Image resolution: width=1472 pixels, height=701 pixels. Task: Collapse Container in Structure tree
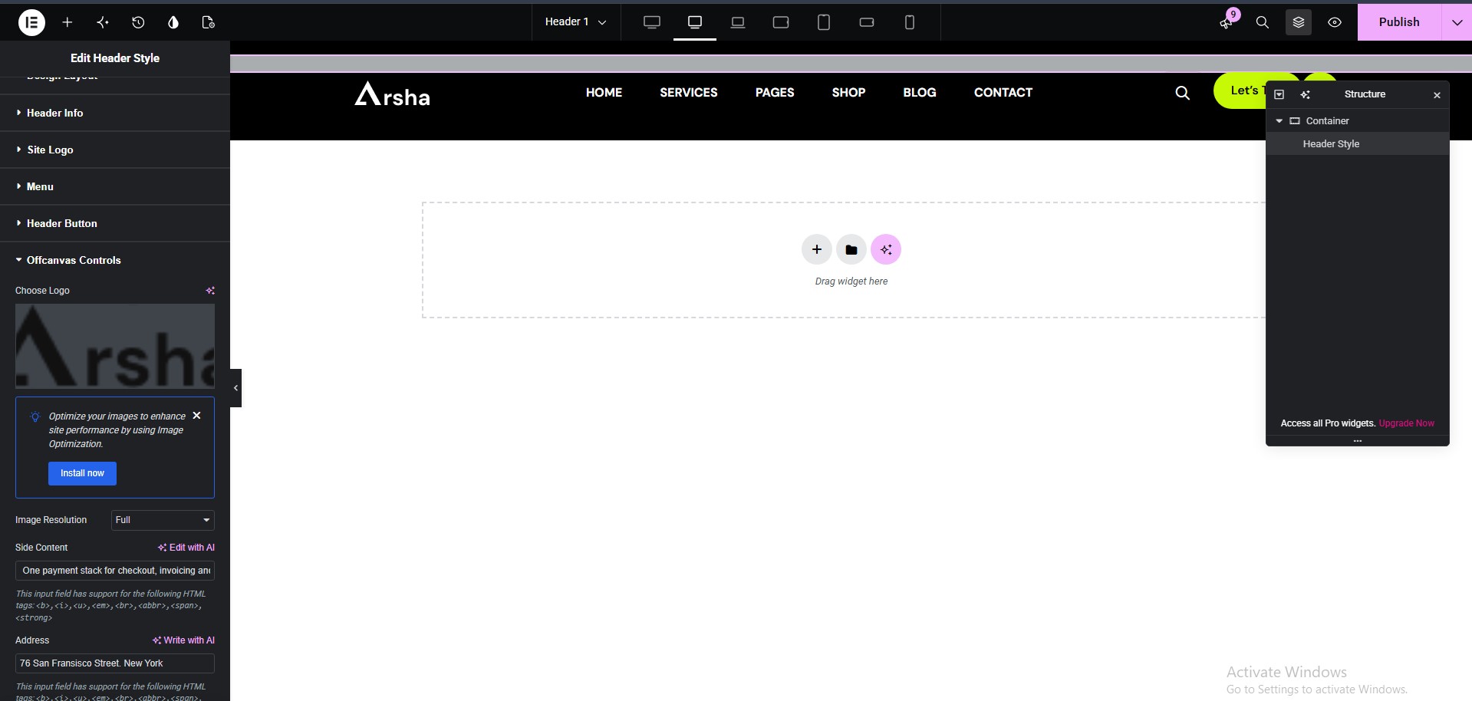[1279, 121]
